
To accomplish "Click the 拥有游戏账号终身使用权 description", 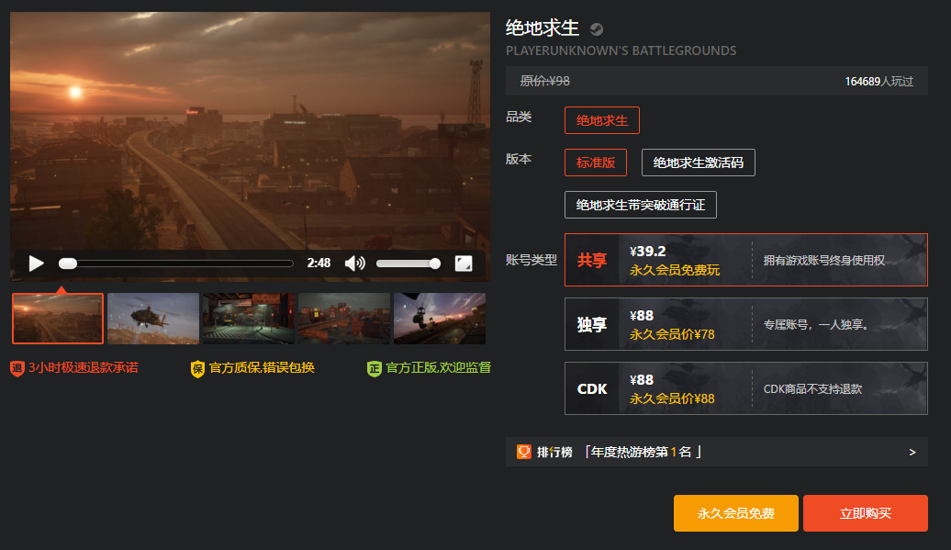I will tap(823, 260).
